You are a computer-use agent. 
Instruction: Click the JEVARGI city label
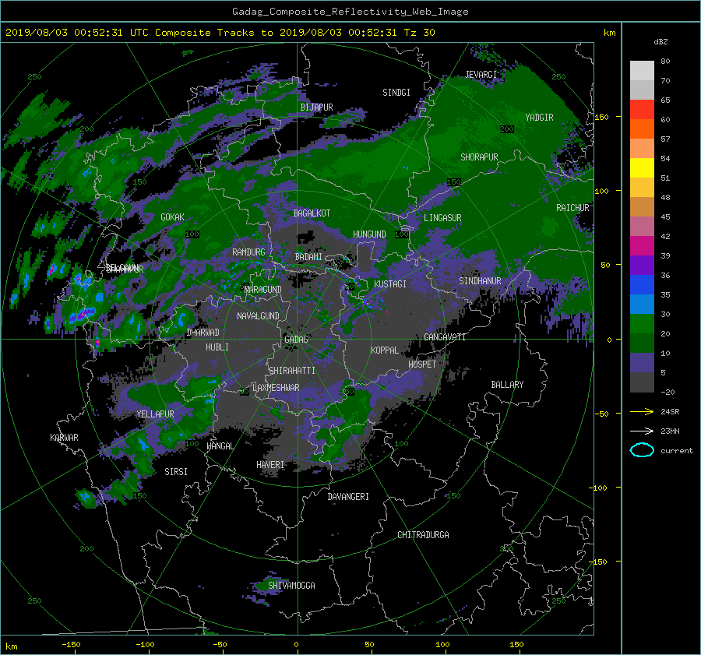pyautogui.click(x=481, y=75)
